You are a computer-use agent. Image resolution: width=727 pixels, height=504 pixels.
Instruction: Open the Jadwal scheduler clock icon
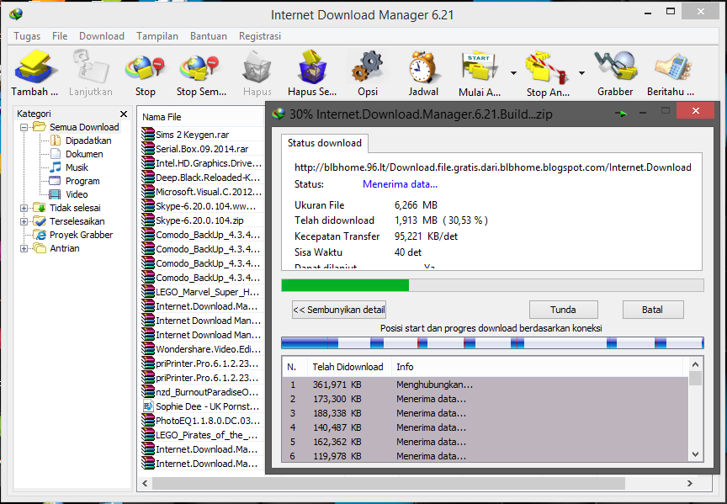click(x=423, y=67)
